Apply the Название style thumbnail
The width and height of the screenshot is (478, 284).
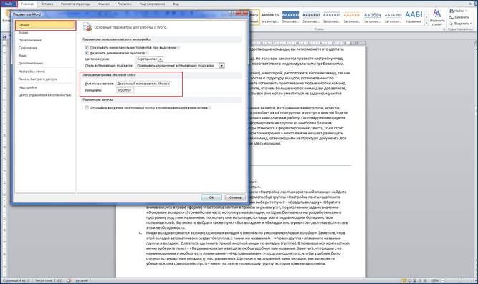(414, 16)
